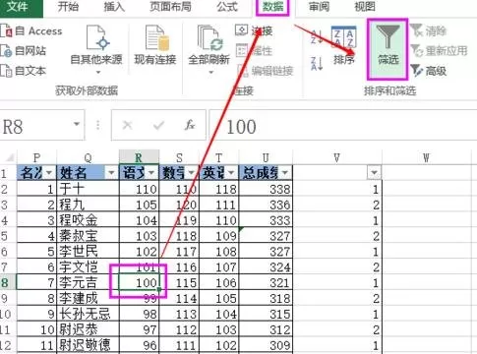
Task: Select cell containing 李建成
Action: (x=88, y=298)
